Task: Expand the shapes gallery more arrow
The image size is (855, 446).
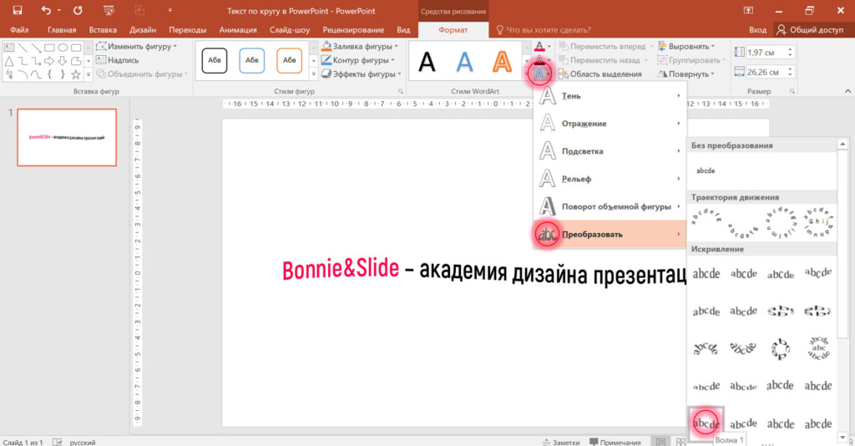Action: [x=88, y=73]
